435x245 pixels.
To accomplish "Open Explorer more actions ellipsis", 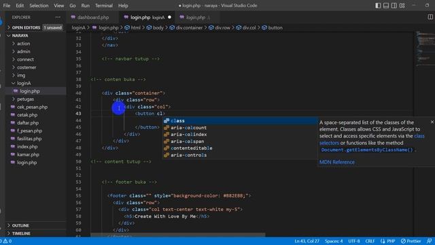I will pyautogui.click(x=58, y=17).
